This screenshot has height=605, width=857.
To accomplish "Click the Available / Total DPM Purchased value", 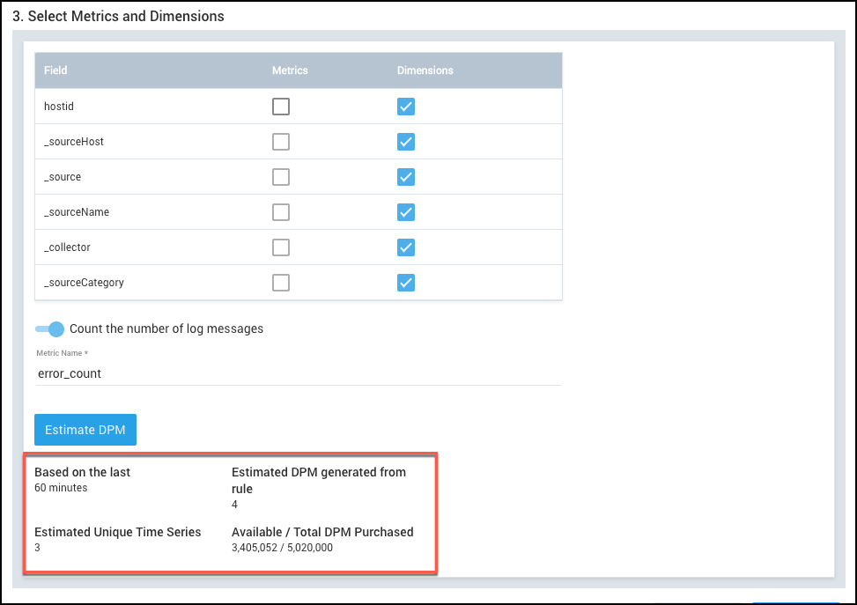I will (x=282, y=548).
